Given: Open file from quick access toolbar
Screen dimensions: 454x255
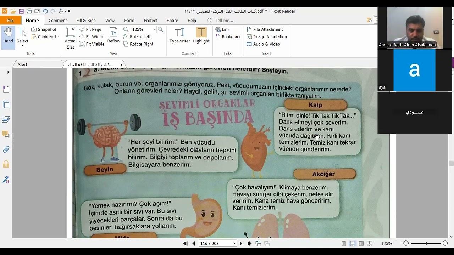Looking at the screenshot, I should [x=13, y=11].
